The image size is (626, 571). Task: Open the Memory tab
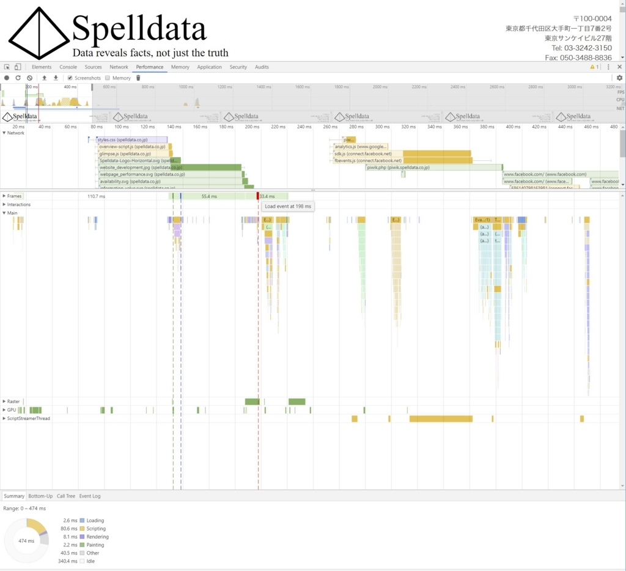click(180, 67)
